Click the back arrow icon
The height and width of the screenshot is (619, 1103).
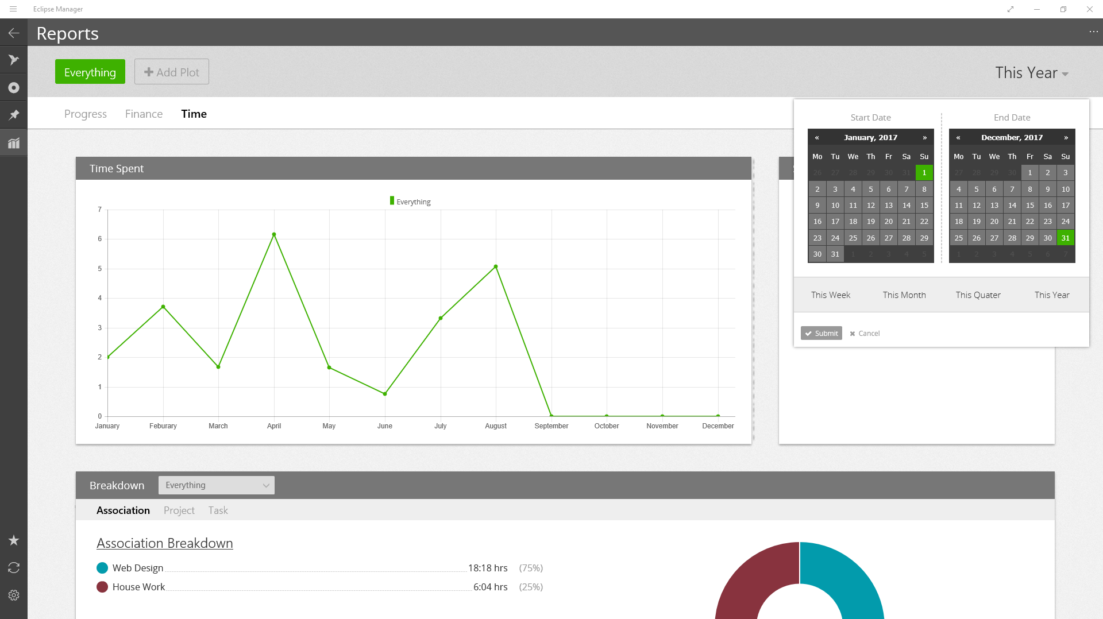pyautogui.click(x=14, y=33)
